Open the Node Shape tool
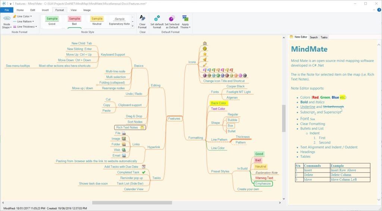The image size is (382, 211). [7, 22]
